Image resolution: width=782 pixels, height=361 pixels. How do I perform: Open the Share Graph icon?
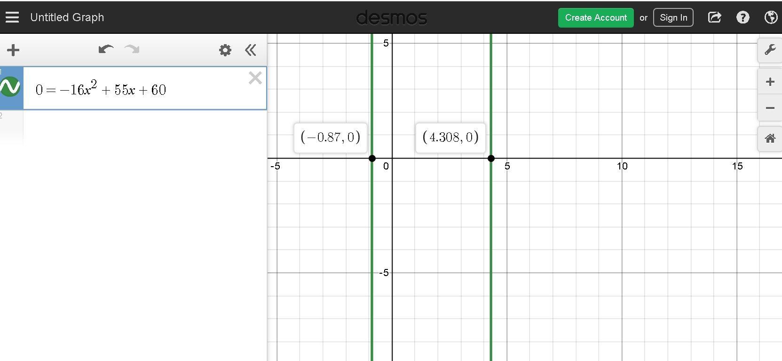(x=714, y=17)
